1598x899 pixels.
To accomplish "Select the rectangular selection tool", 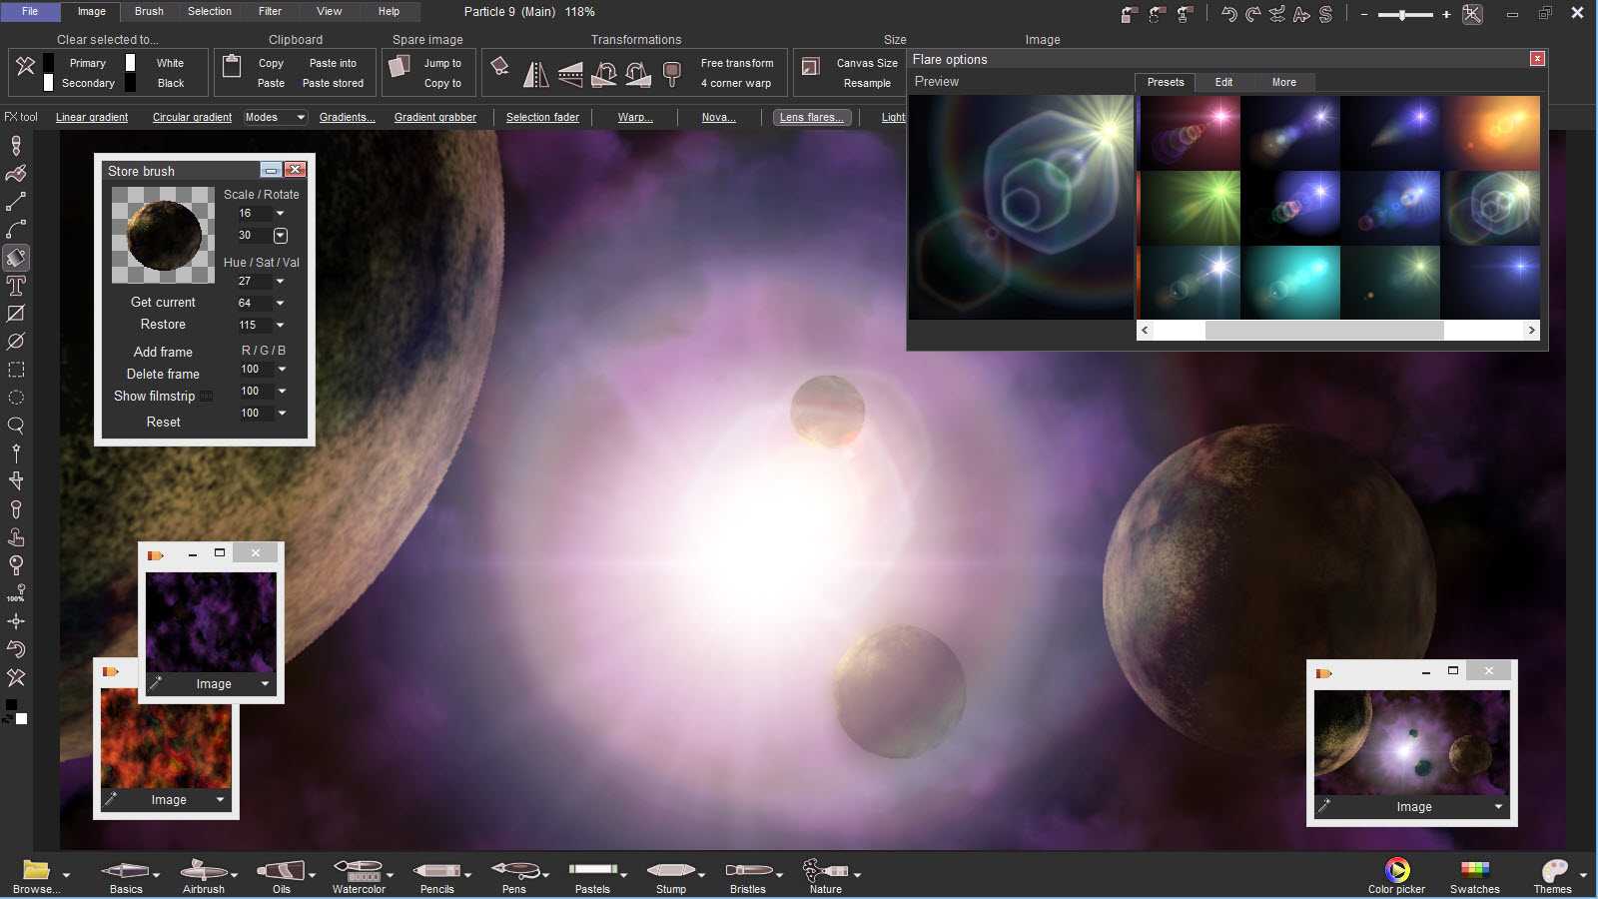I will point(16,370).
